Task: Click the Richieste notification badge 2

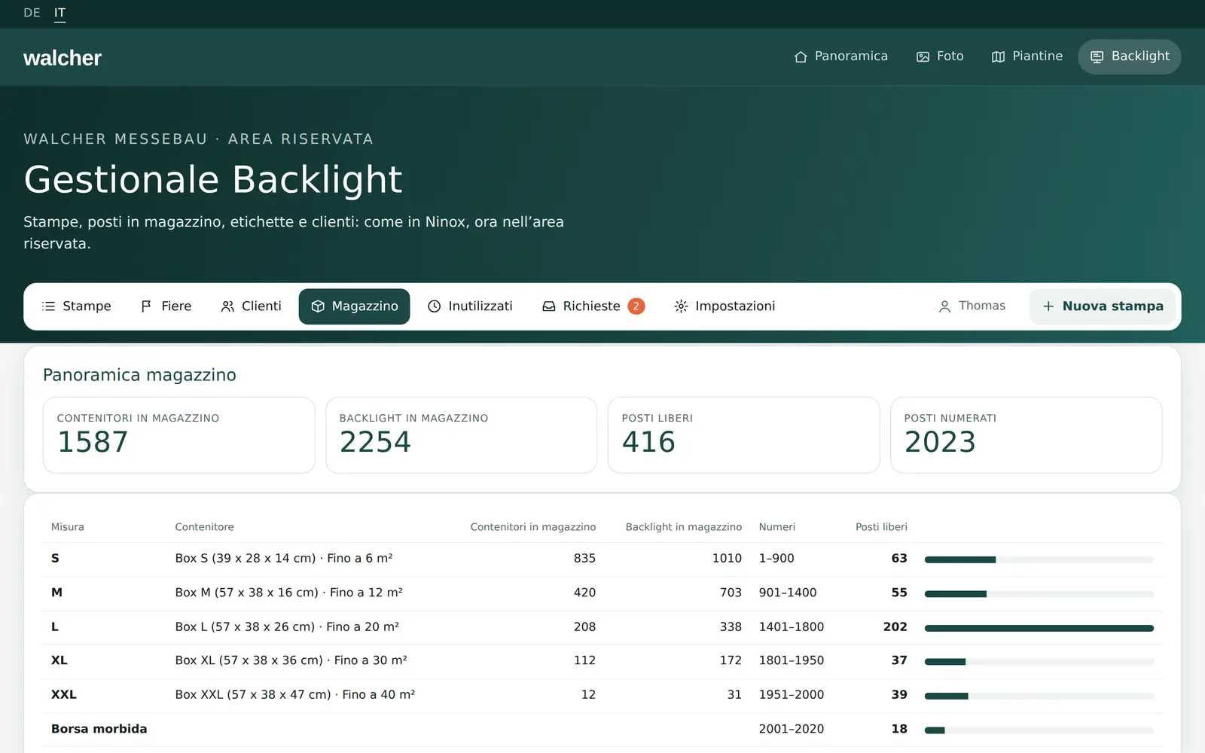Action: tap(636, 306)
